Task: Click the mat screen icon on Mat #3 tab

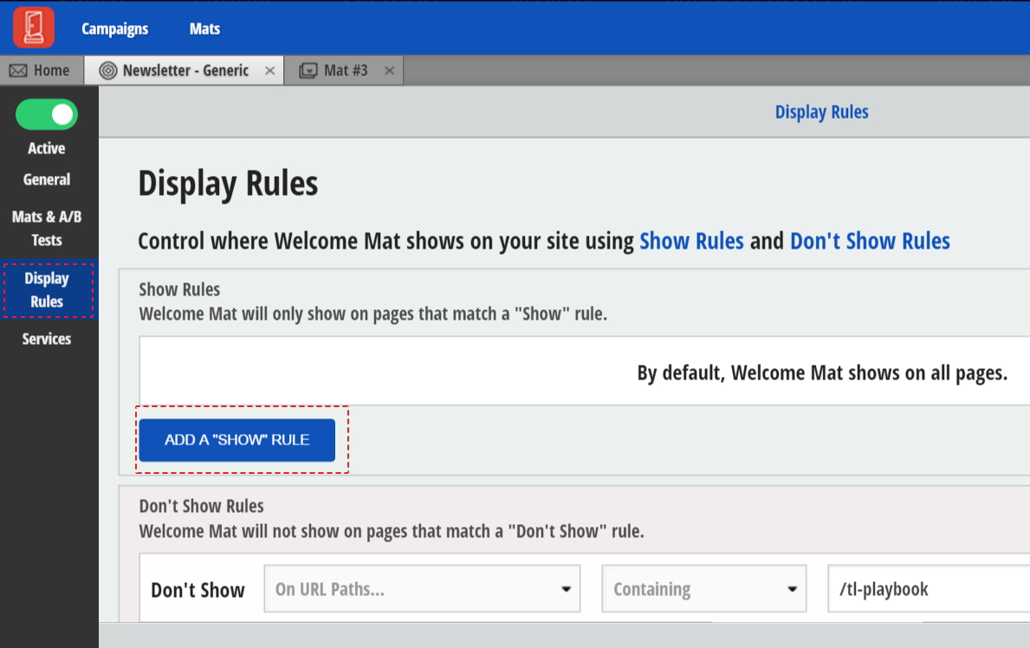Action: (x=308, y=70)
